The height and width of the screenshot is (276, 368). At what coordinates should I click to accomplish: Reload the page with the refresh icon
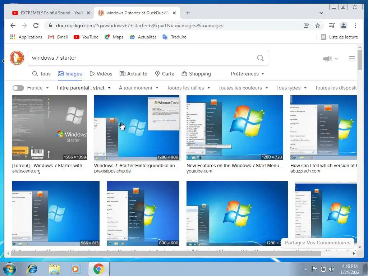(x=36, y=26)
